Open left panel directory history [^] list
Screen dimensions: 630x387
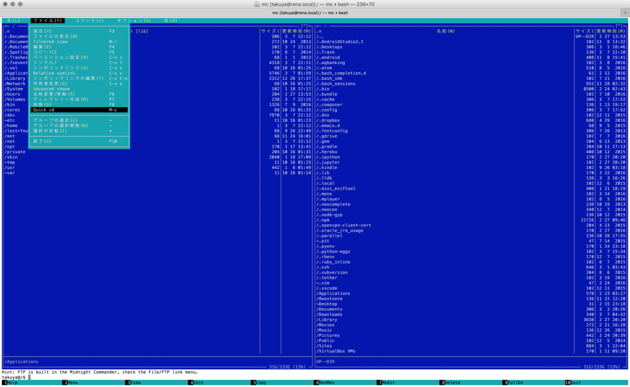[305, 26]
